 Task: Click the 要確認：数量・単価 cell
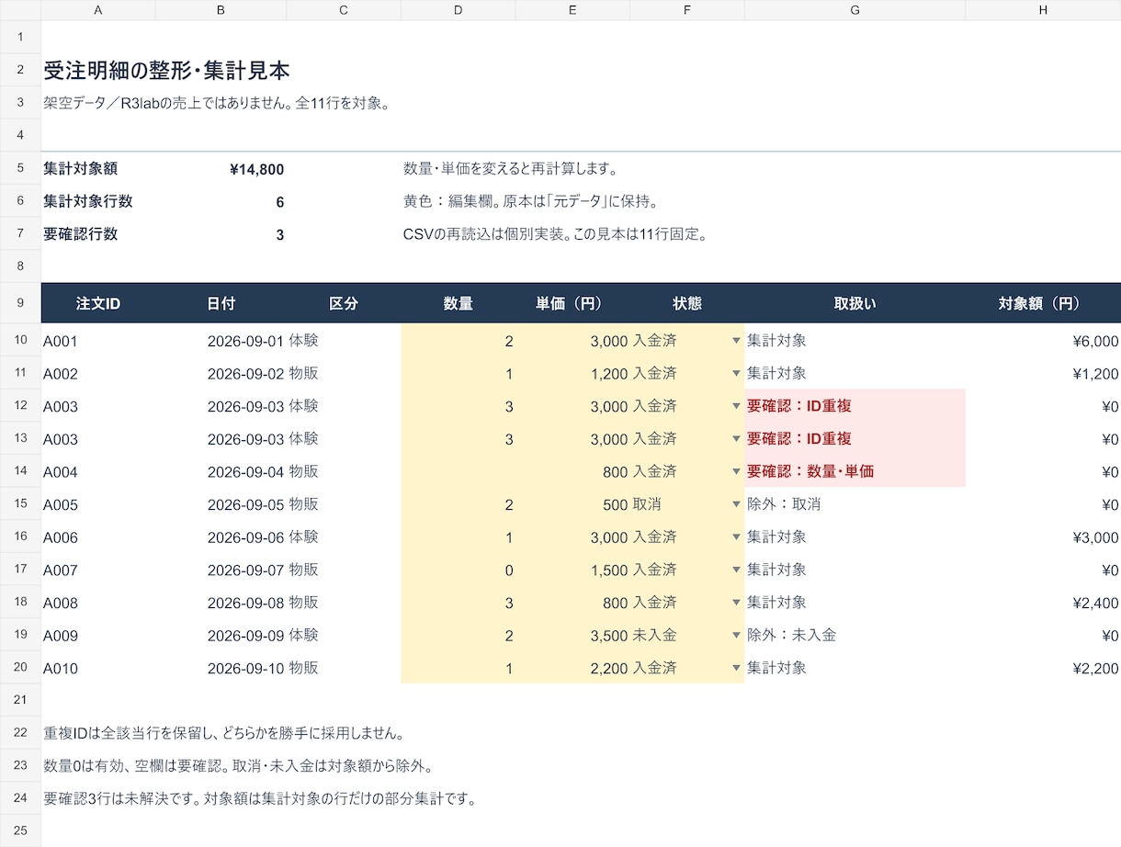855,472
